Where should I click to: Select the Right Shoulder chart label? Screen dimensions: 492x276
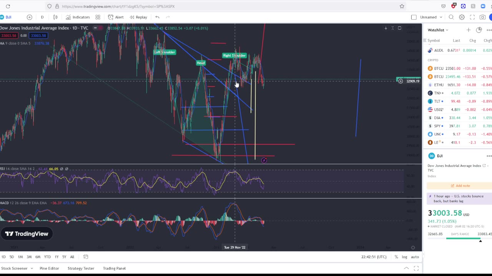click(234, 56)
